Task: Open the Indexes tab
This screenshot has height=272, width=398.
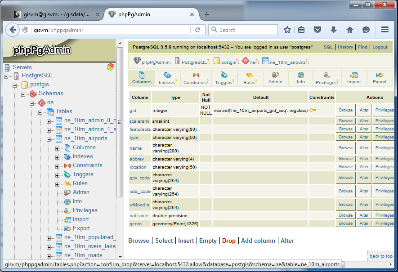Action: tap(168, 78)
